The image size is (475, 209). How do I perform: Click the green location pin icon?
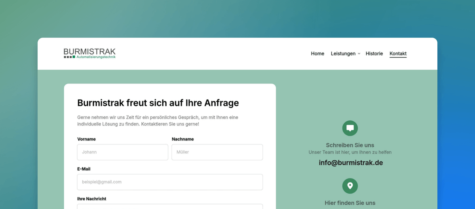350,186
